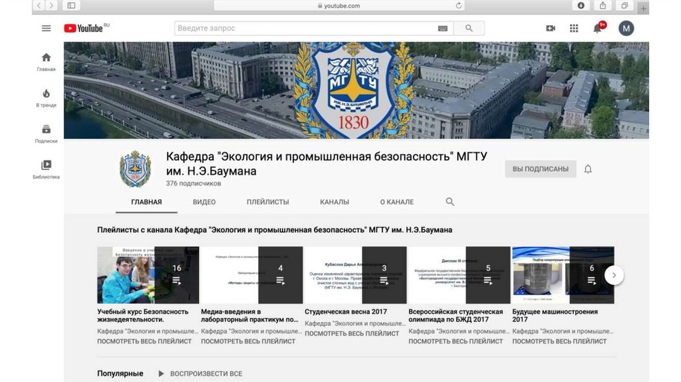Open the notifications bell in header

click(598, 28)
